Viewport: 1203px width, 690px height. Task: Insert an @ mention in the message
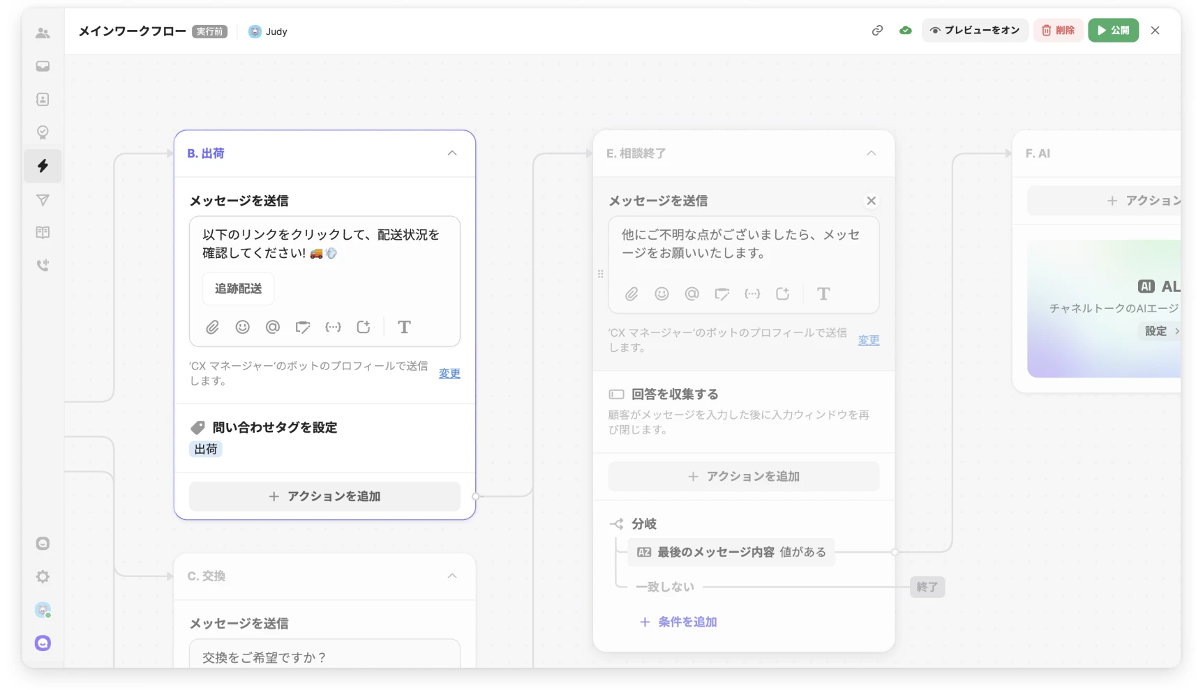click(x=272, y=327)
